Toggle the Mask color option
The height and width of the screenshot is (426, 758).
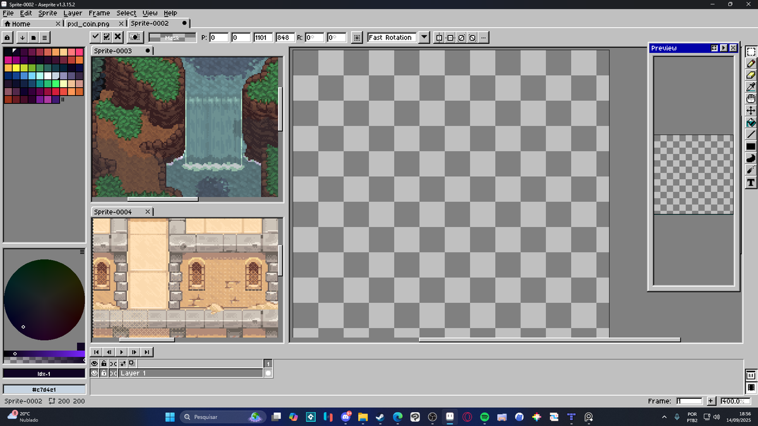click(x=172, y=38)
